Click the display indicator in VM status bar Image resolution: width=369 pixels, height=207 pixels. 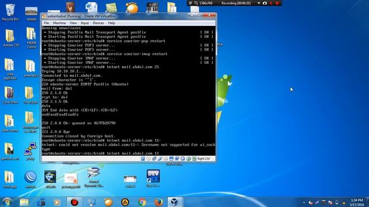[171, 159]
